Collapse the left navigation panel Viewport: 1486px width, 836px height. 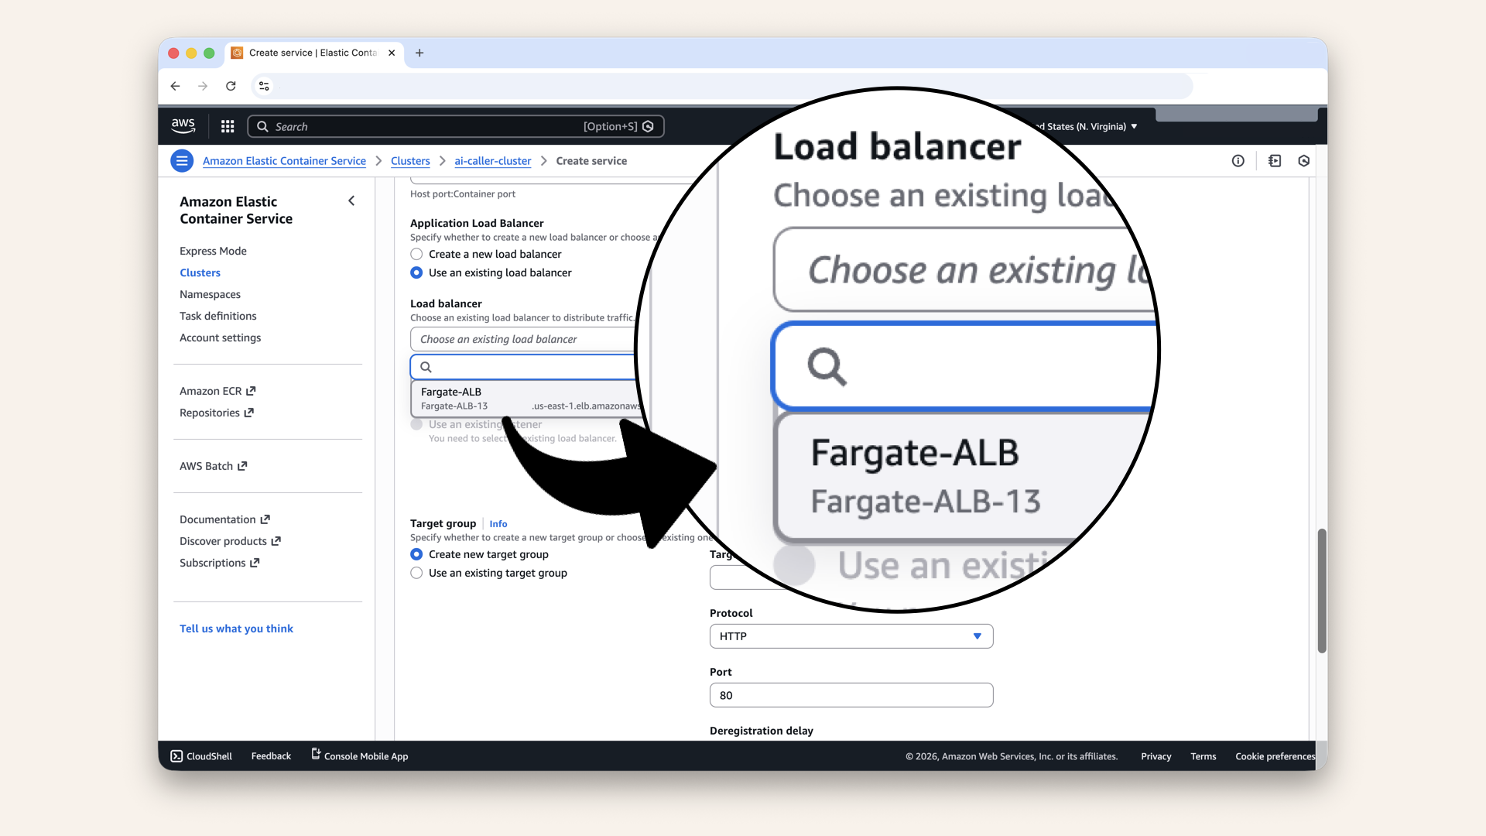point(351,200)
